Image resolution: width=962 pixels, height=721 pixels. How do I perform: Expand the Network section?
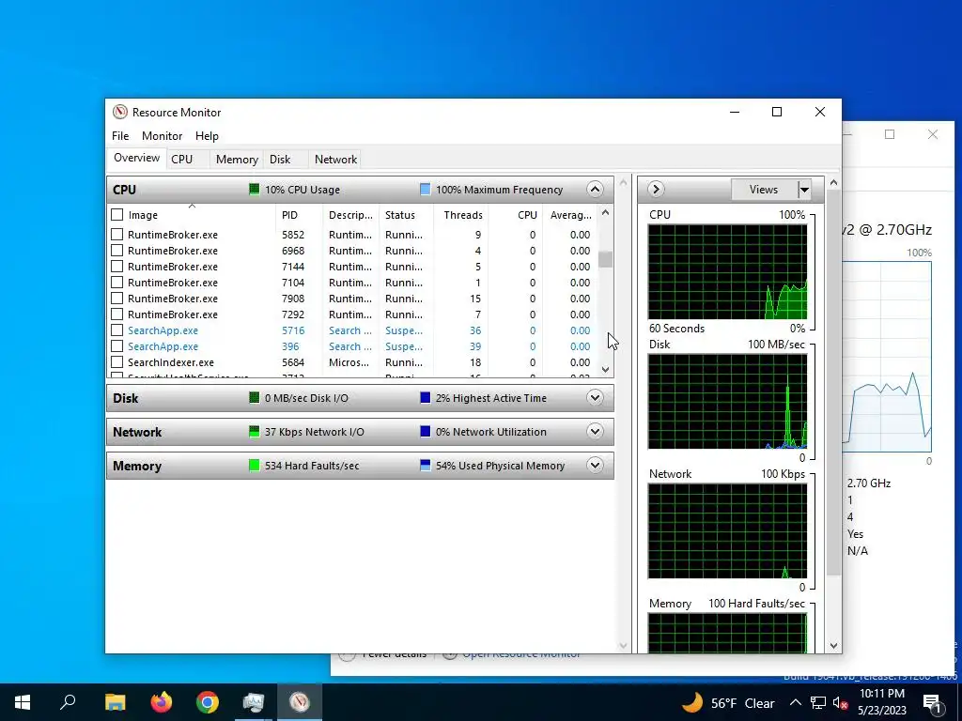coord(595,432)
